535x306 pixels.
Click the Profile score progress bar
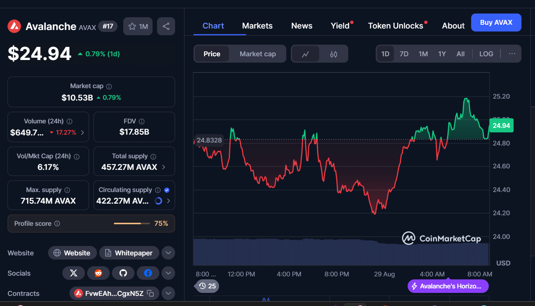[132, 223]
